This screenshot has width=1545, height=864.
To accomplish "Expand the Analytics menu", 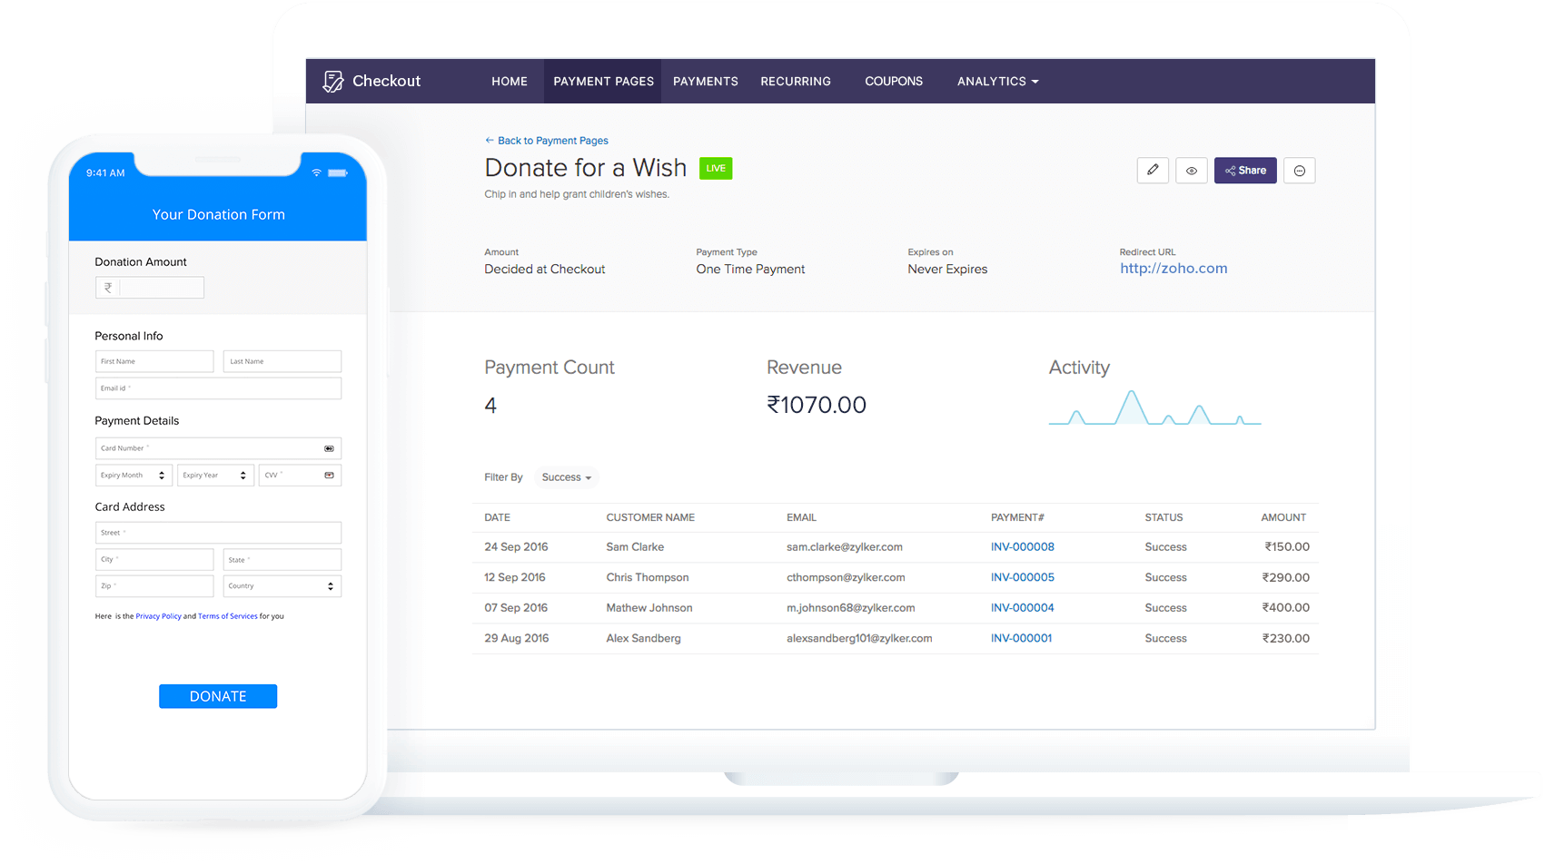I will coord(997,81).
